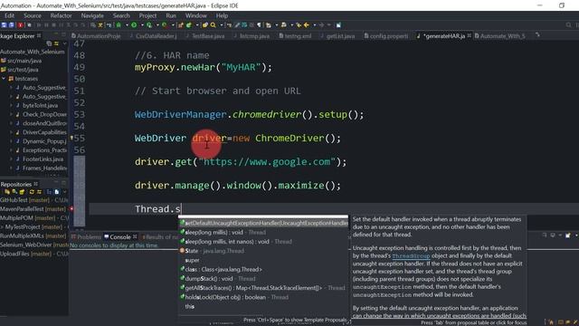Click the yellow Back navigation arrow
The image size is (579, 326).
pyautogui.click(x=307, y=25)
